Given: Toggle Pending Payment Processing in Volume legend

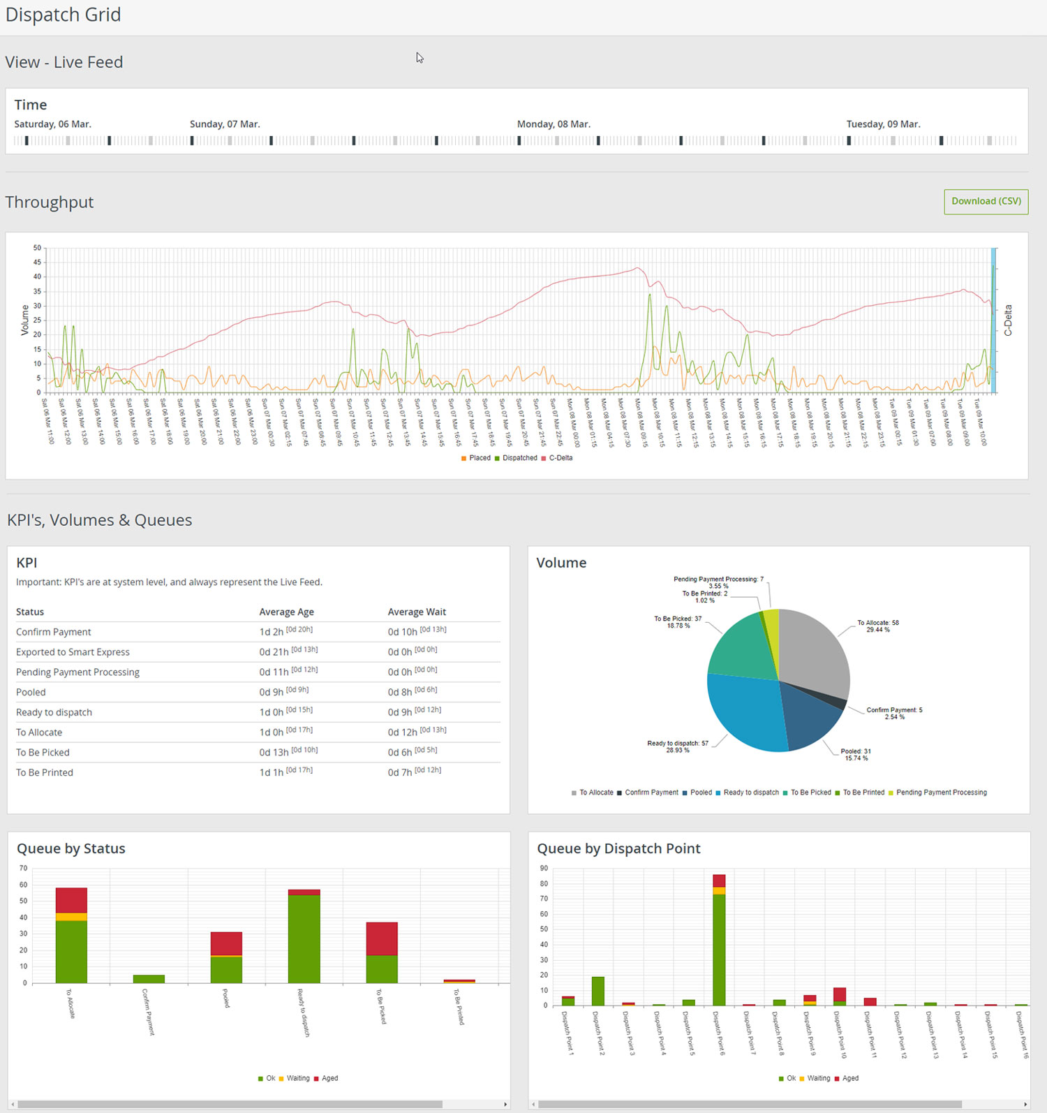Looking at the screenshot, I should tap(937, 793).
